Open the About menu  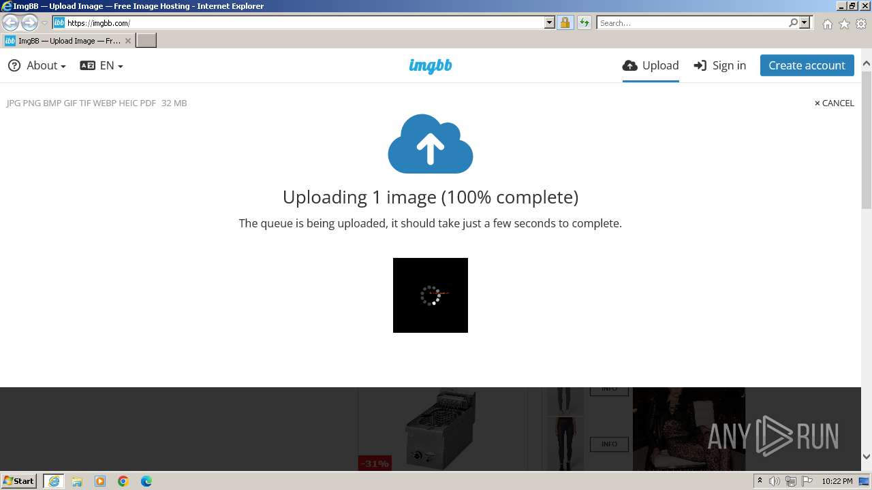tap(37, 65)
